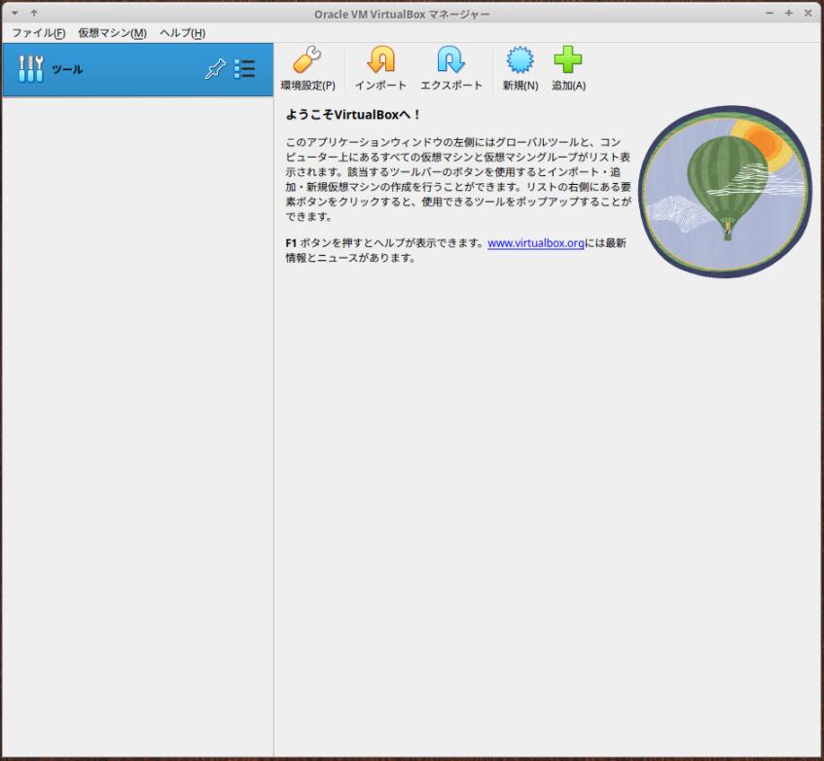Open the 仮想マシン(M) menu
The image size is (824, 761).
[x=113, y=32]
